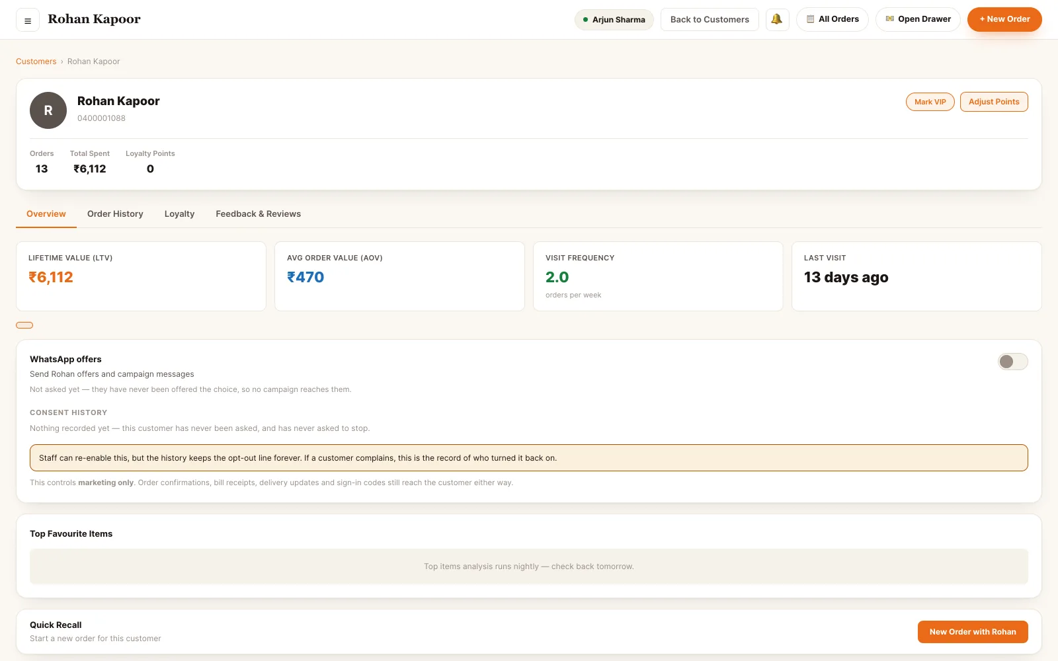Open notifications bell
The height and width of the screenshot is (661, 1058).
pos(777,19)
